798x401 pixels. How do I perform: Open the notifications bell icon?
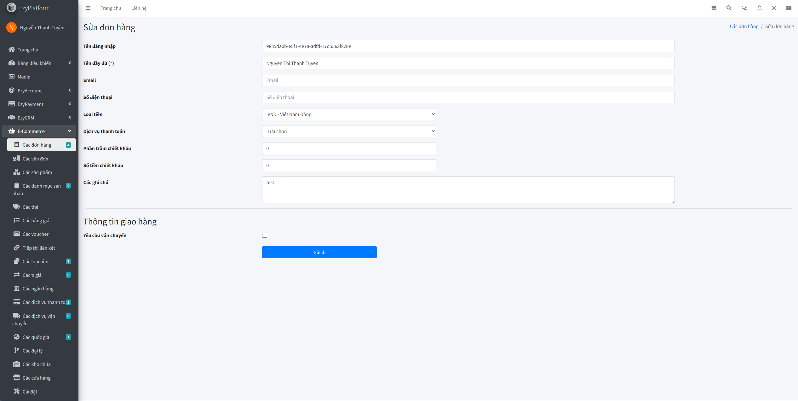pos(759,8)
